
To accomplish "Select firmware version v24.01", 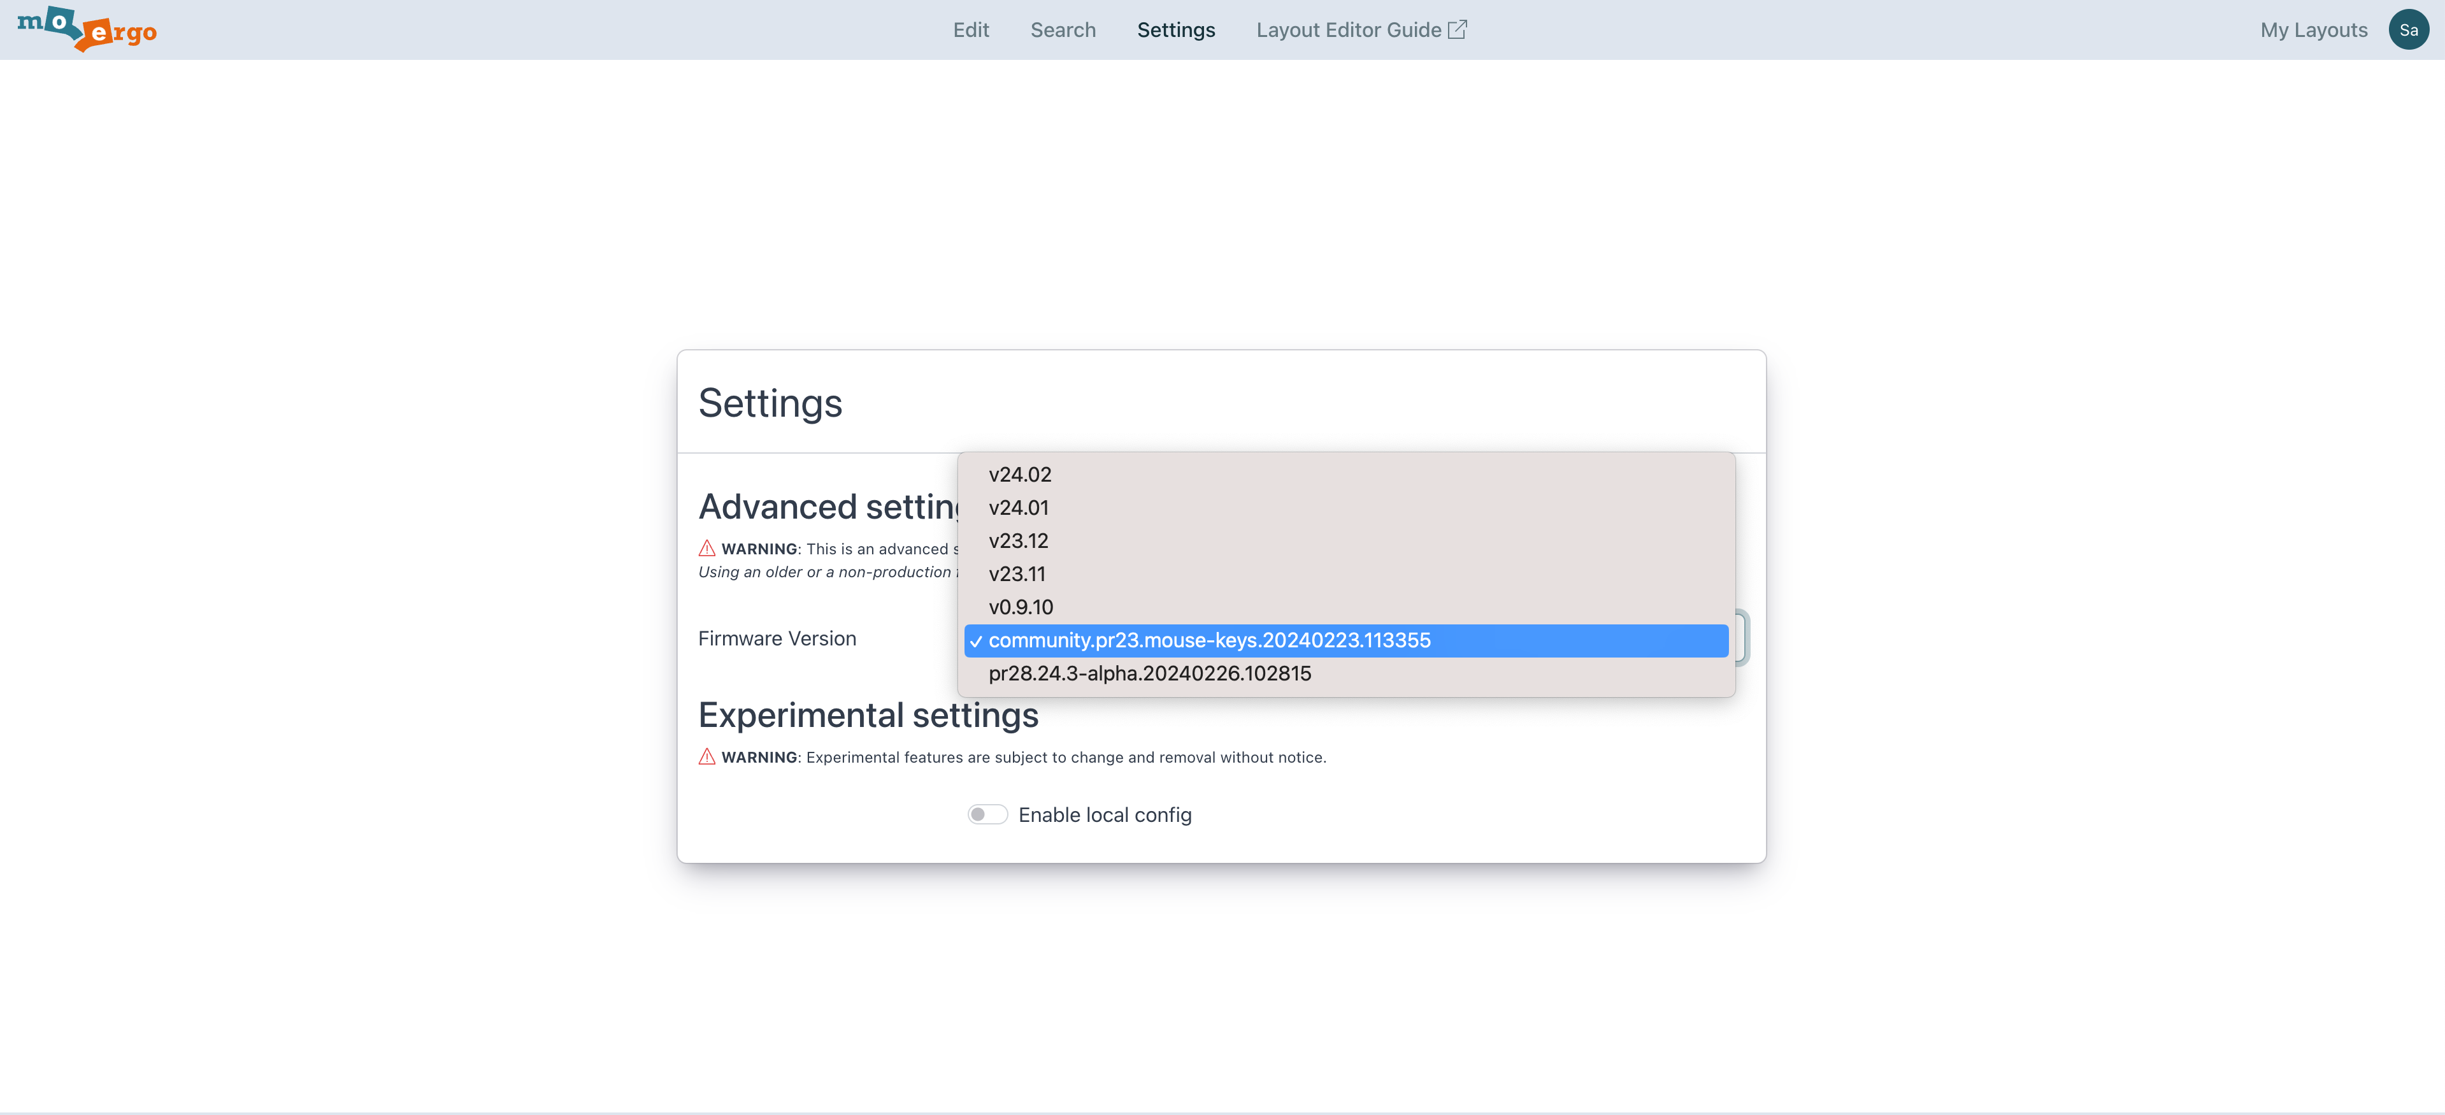I will click(x=1019, y=508).
